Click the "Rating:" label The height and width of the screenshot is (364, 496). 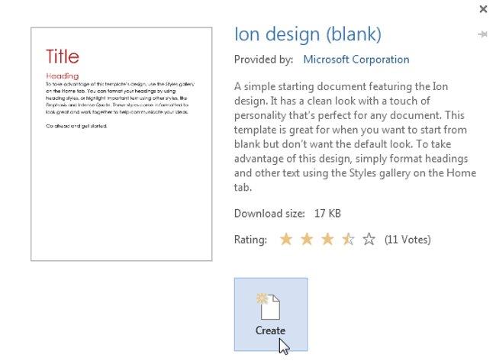click(250, 240)
